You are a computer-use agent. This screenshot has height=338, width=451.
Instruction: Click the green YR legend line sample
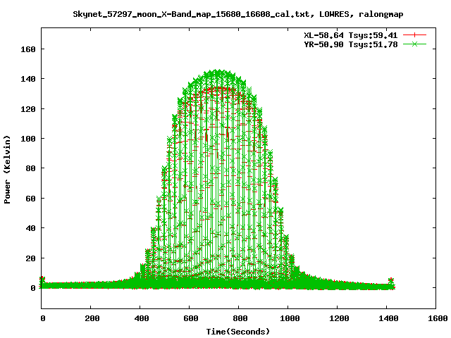(414, 44)
